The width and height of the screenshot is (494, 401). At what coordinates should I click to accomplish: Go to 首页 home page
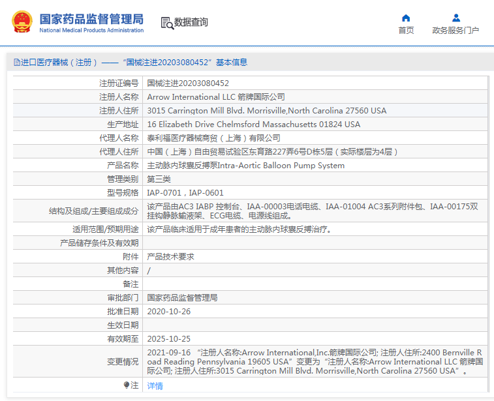tap(406, 30)
